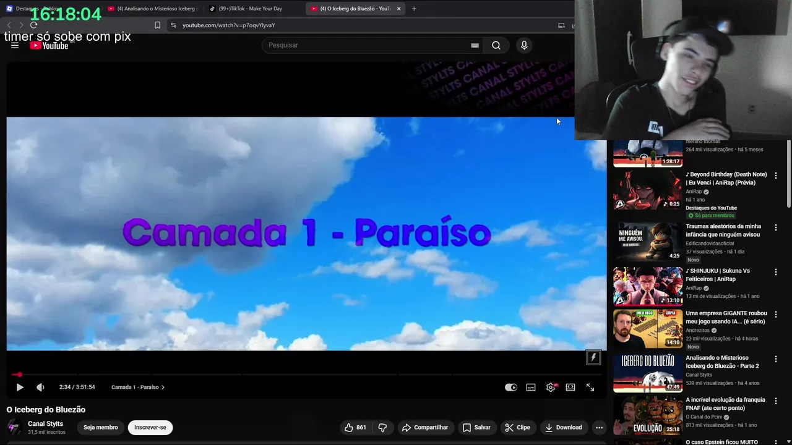Screen dimensions: 792x445
Task: Toggle the autoplay switch in player
Action: tap(510, 387)
